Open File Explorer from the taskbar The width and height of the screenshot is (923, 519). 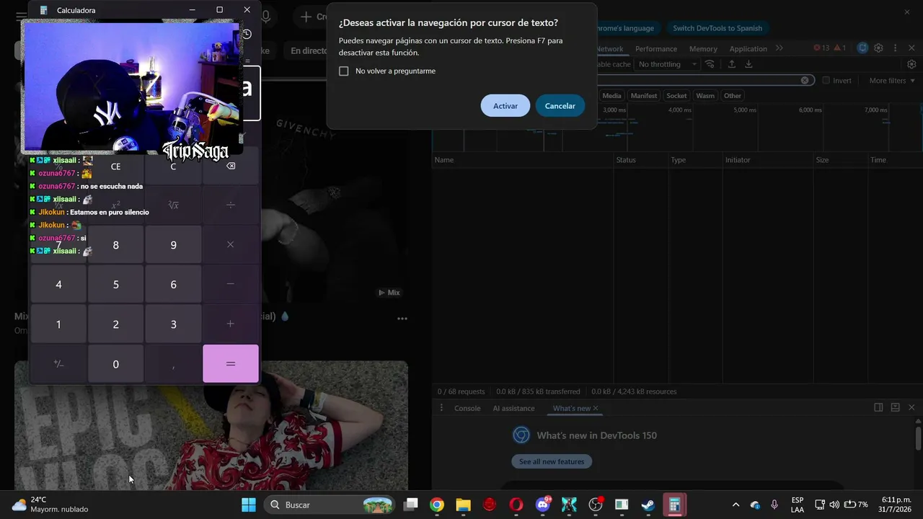coord(463,505)
